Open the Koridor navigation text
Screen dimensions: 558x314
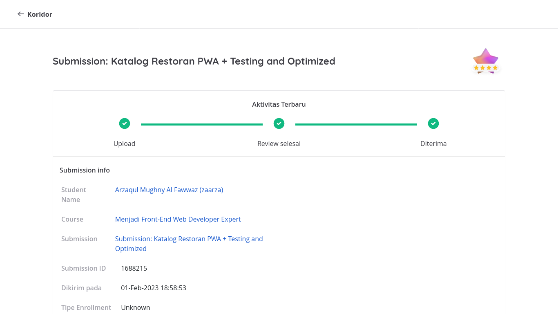[40, 14]
